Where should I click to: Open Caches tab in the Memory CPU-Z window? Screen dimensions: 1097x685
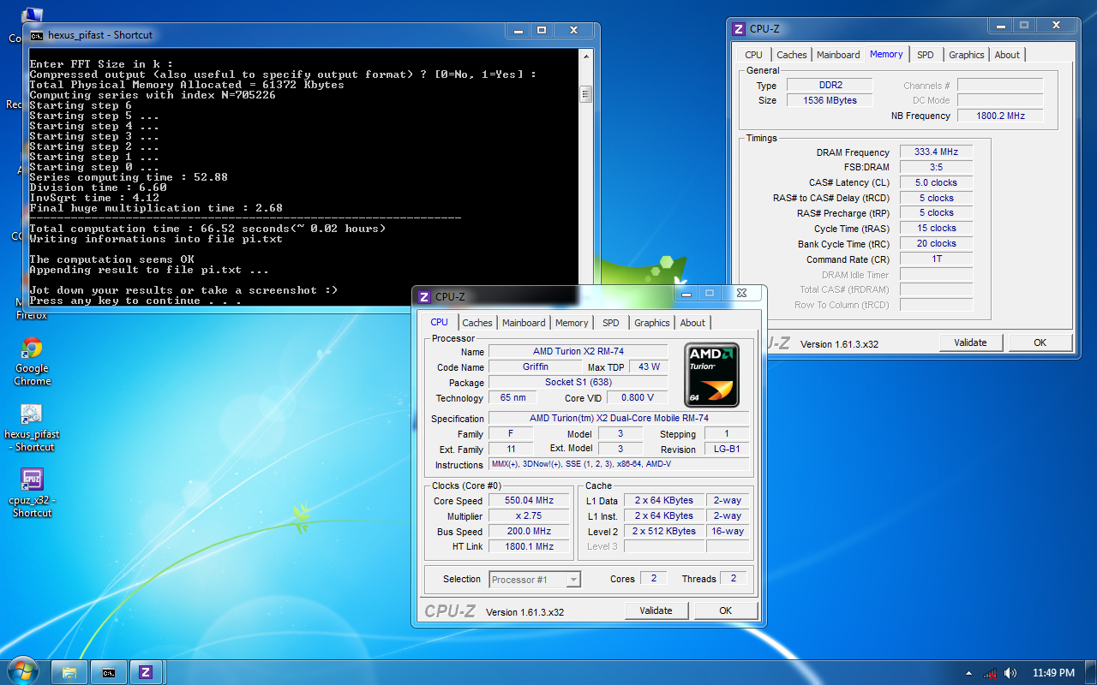pyautogui.click(x=792, y=55)
